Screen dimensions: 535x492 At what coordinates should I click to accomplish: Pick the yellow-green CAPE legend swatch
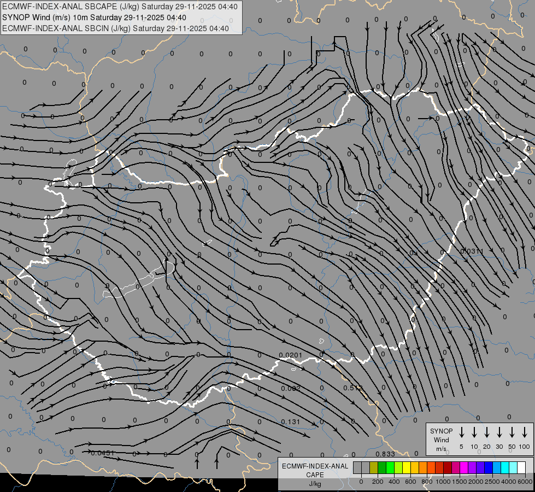pos(398,467)
